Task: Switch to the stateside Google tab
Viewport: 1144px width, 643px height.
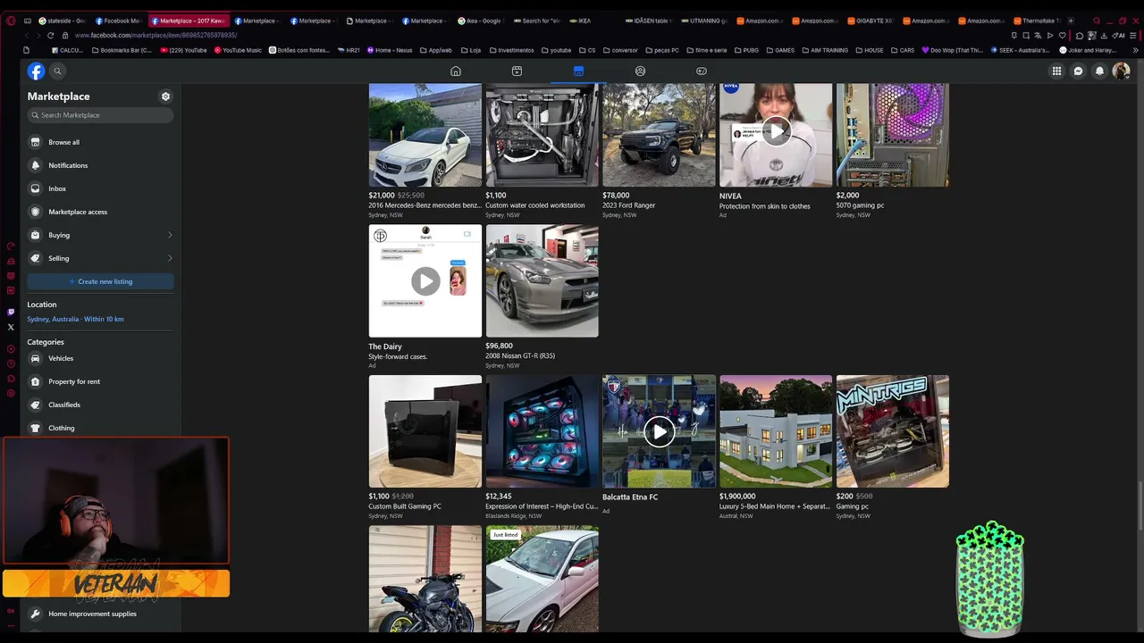Action: pyautogui.click(x=62, y=21)
